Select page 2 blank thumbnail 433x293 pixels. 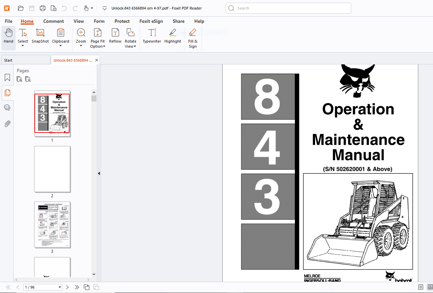click(52, 169)
